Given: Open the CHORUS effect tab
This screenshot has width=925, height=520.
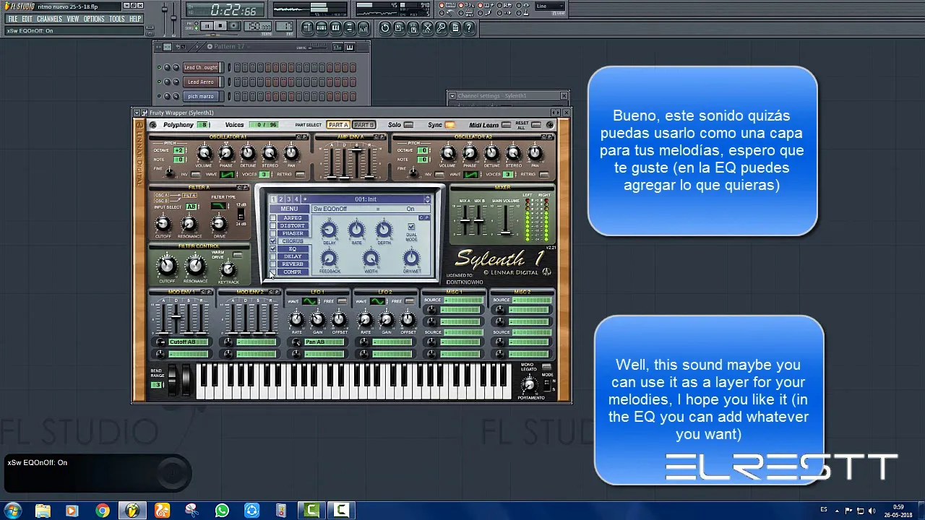Looking at the screenshot, I should (x=293, y=241).
